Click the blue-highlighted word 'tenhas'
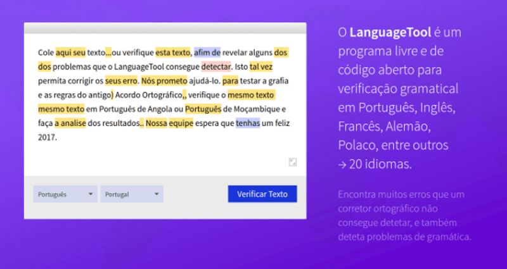The height and width of the screenshot is (269, 507). click(x=248, y=123)
